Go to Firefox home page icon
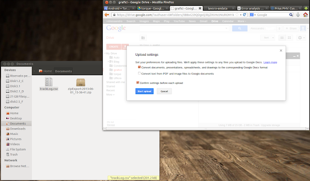 point(306,15)
